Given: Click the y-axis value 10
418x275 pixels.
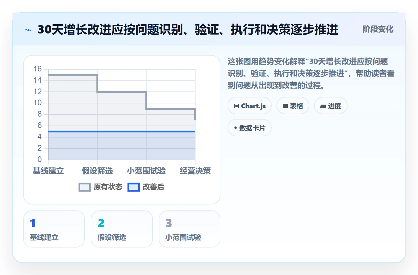Looking at the screenshot, I should pyautogui.click(x=38, y=103).
